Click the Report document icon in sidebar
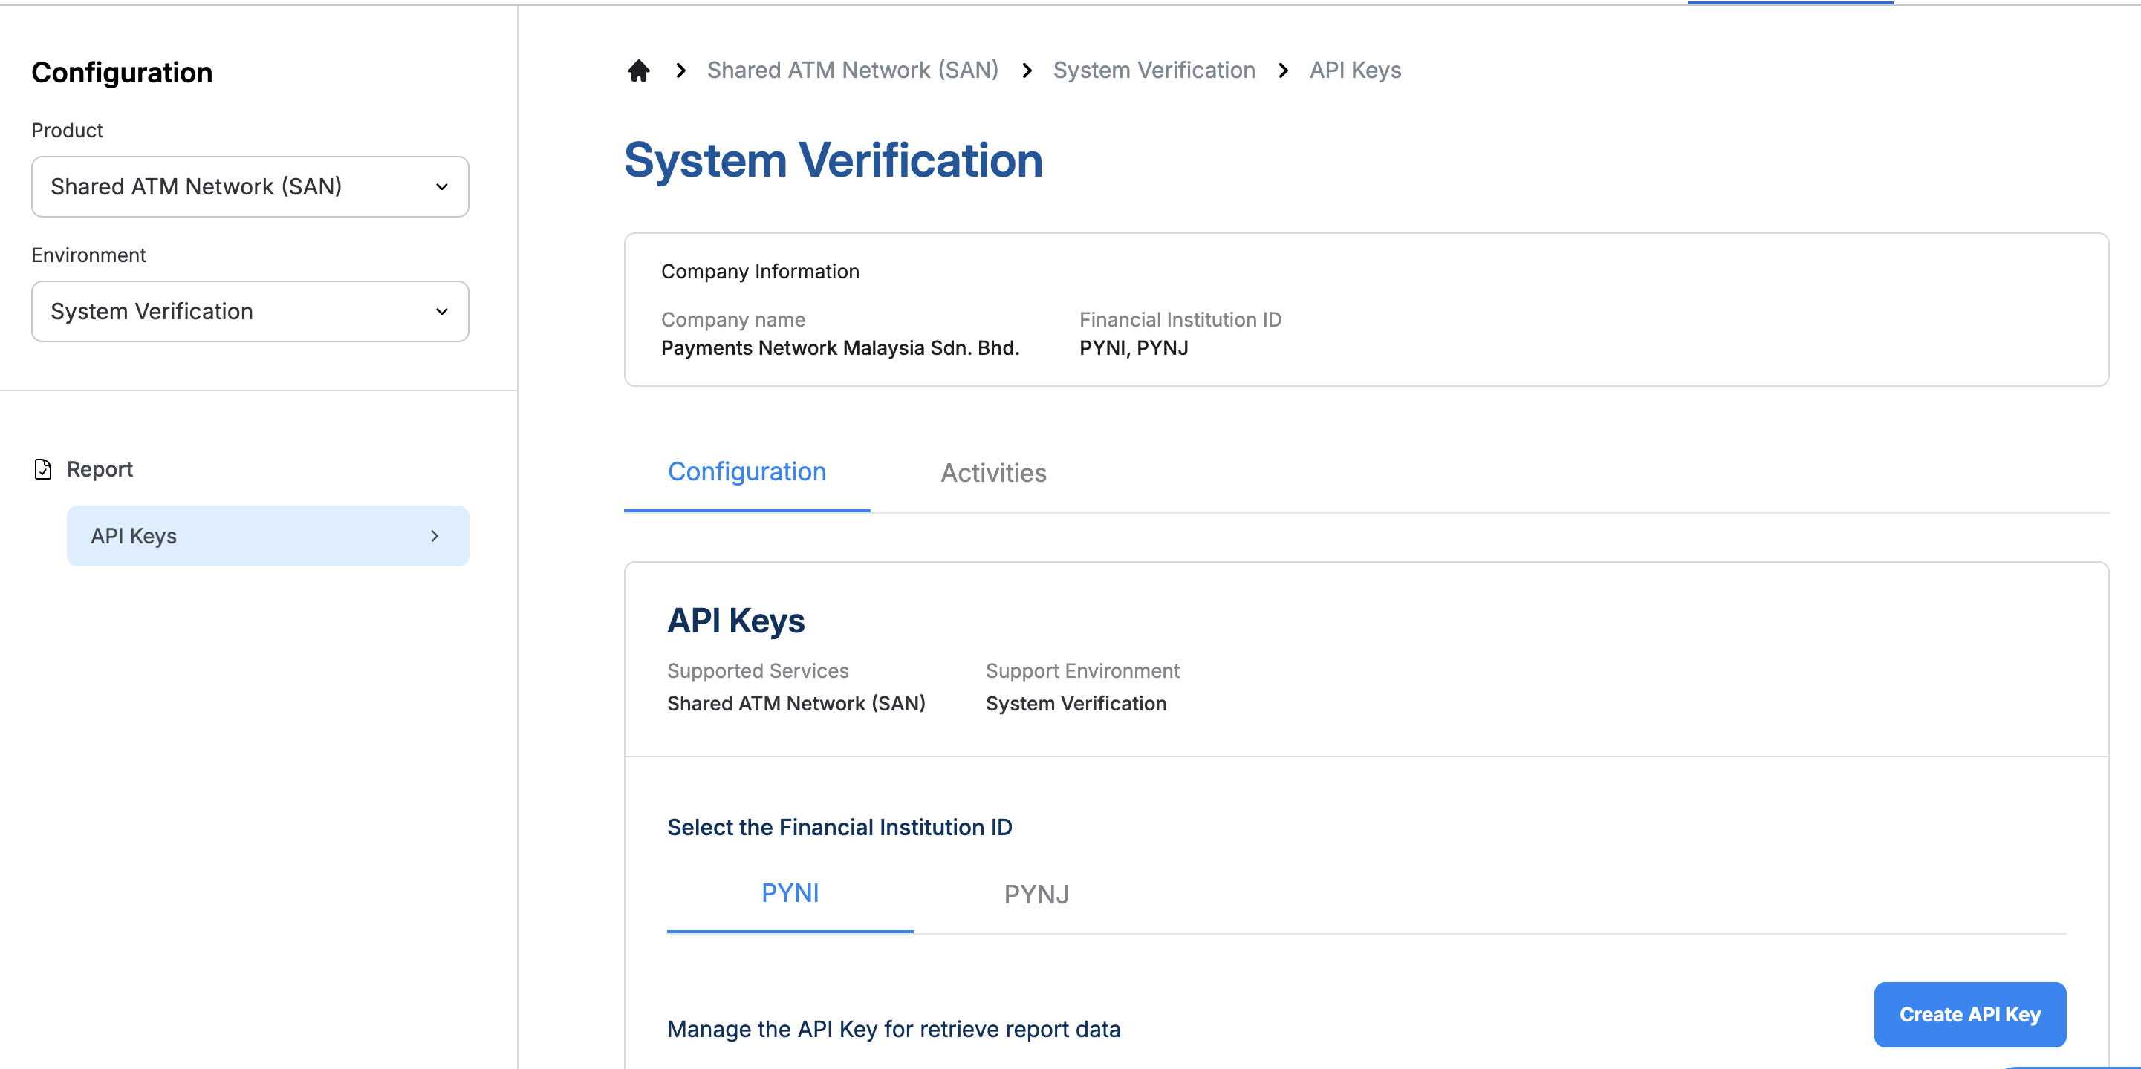The width and height of the screenshot is (2141, 1069). pos(42,469)
